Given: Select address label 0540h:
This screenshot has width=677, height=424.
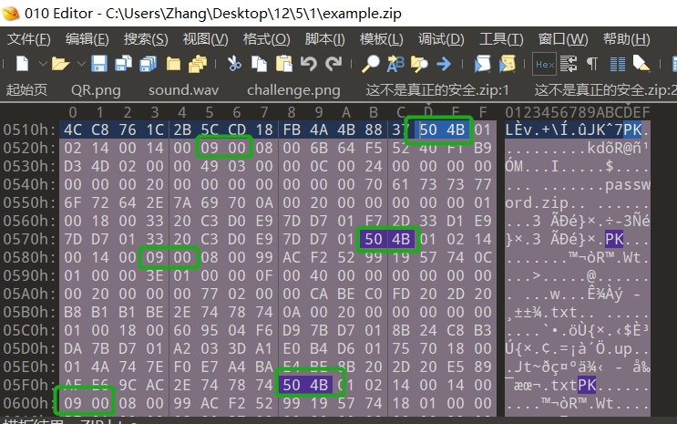Looking at the screenshot, I should (x=29, y=184).
